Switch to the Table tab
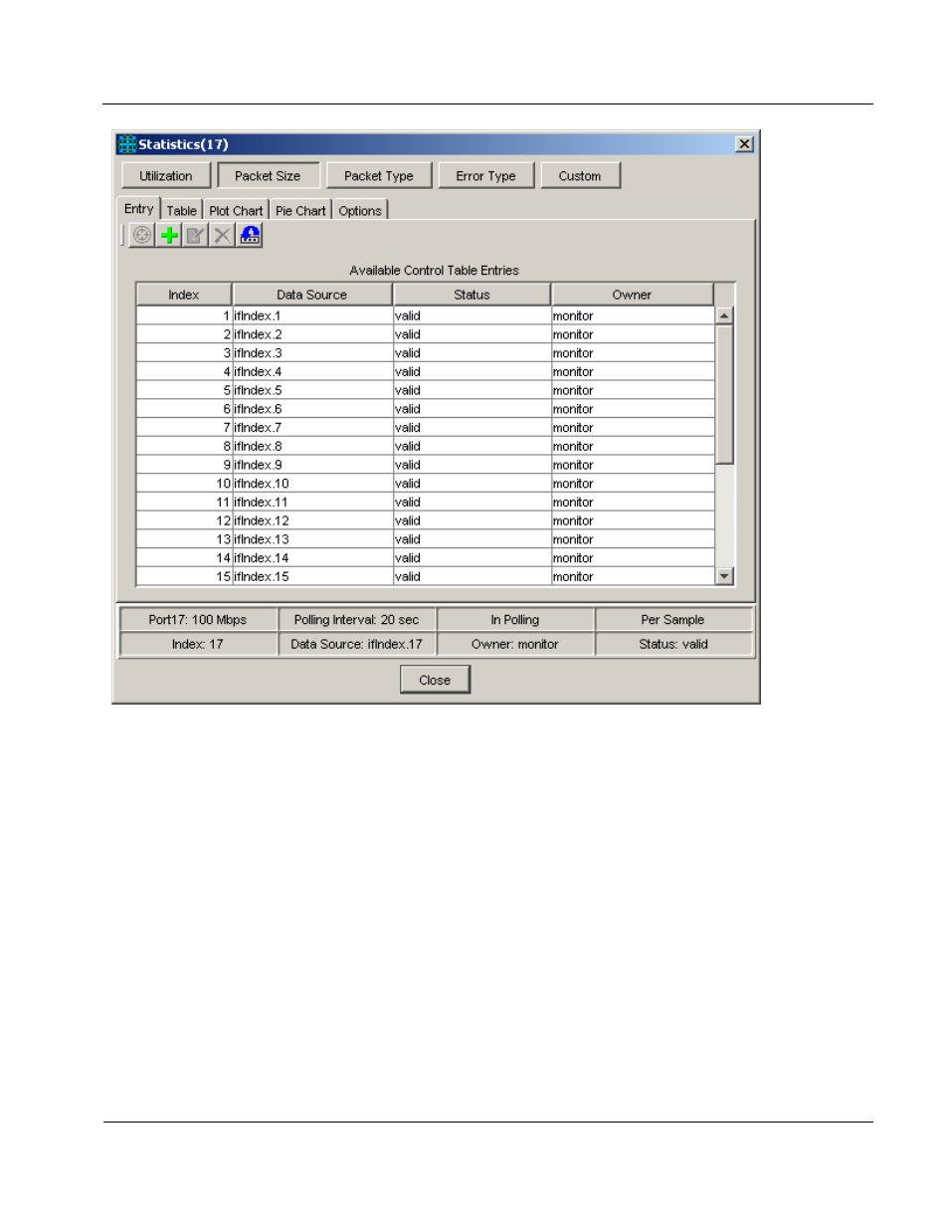The width and height of the screenshot is (949, 1229). click(182, 211)
